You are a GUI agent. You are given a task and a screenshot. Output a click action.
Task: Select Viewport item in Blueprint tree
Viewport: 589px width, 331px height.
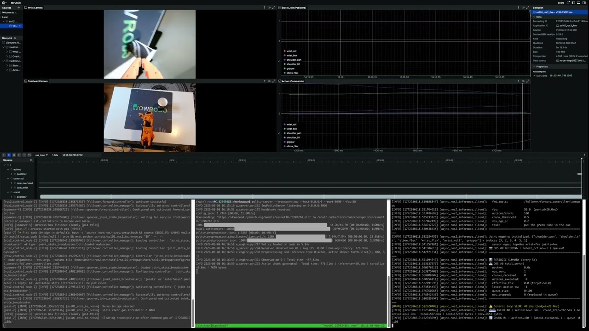coord(11,43)
